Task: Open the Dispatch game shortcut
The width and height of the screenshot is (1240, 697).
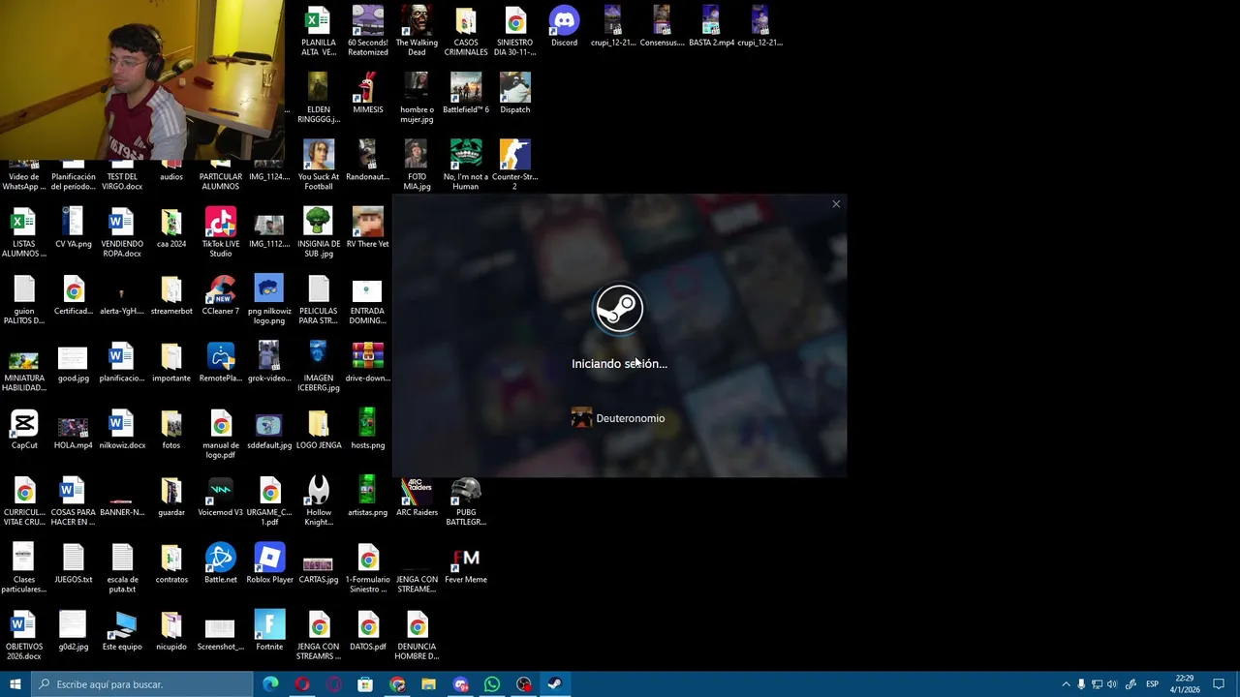Action: pyautogui.click(x=514, y=94)
